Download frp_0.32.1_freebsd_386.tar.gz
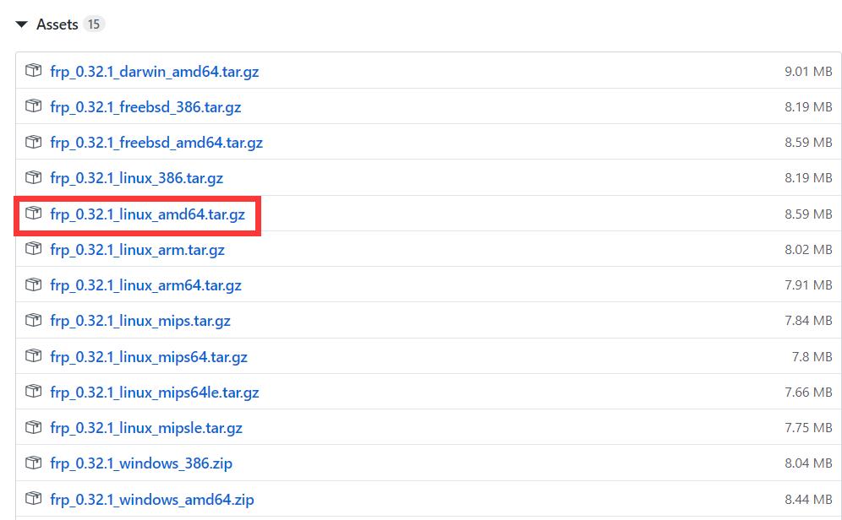Viewport: 842px width, 520px height. (145, 107)
